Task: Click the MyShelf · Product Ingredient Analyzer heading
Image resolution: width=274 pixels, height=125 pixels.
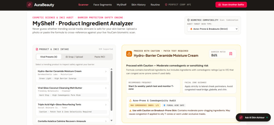Action: click(x=83, y=23)
